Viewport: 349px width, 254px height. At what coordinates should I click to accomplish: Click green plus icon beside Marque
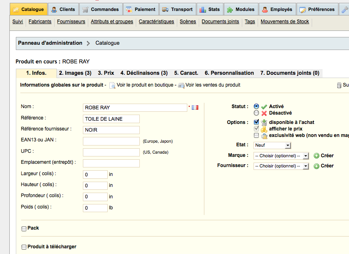point(316,156)
